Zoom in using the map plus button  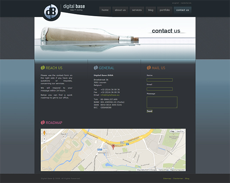pyautogui.click(x=44, y=139)
